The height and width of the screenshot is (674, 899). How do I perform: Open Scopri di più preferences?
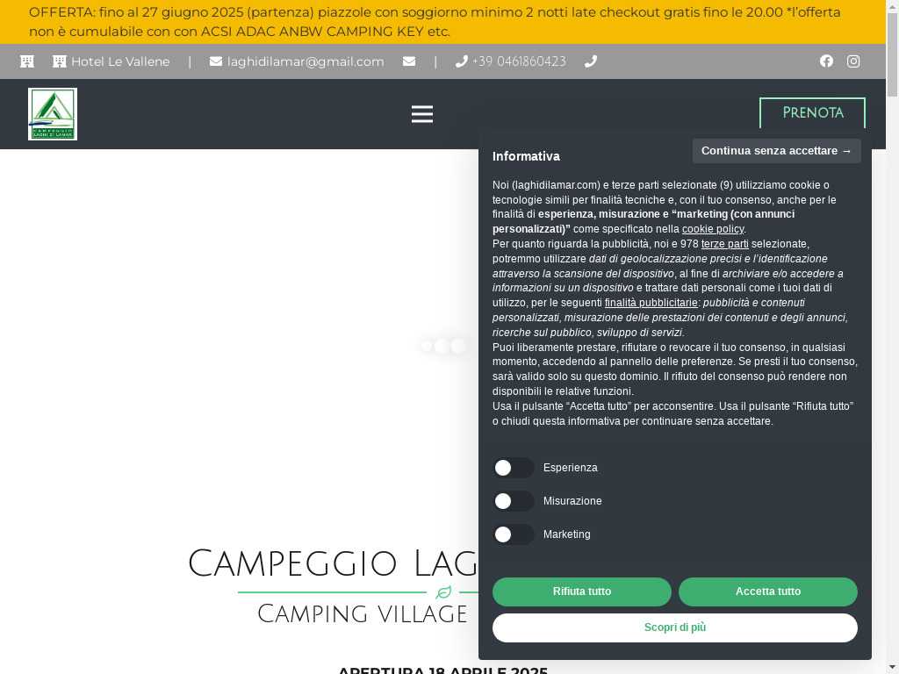coord(675,627)
